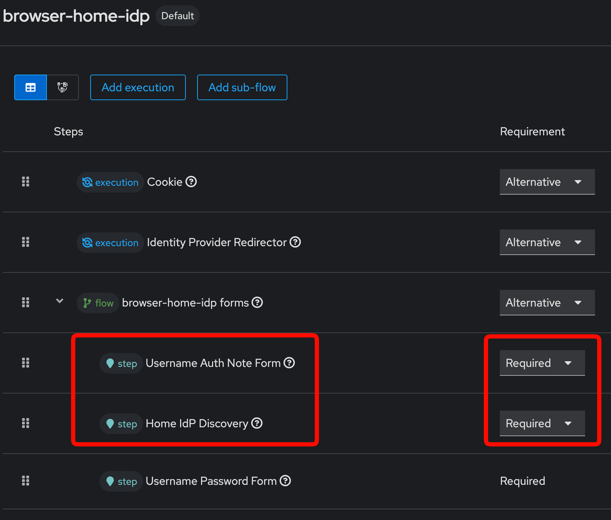Switch to the diagram view

coord(63,87)
